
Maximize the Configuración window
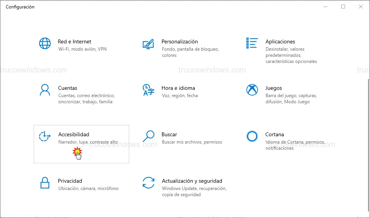click(x=343, y=7)
